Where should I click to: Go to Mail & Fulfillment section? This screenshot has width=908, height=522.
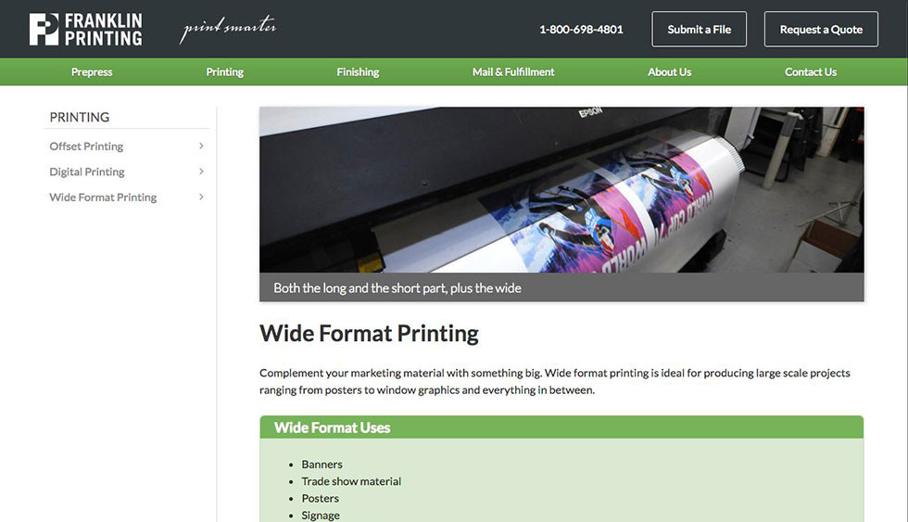(x=513, y=71)
